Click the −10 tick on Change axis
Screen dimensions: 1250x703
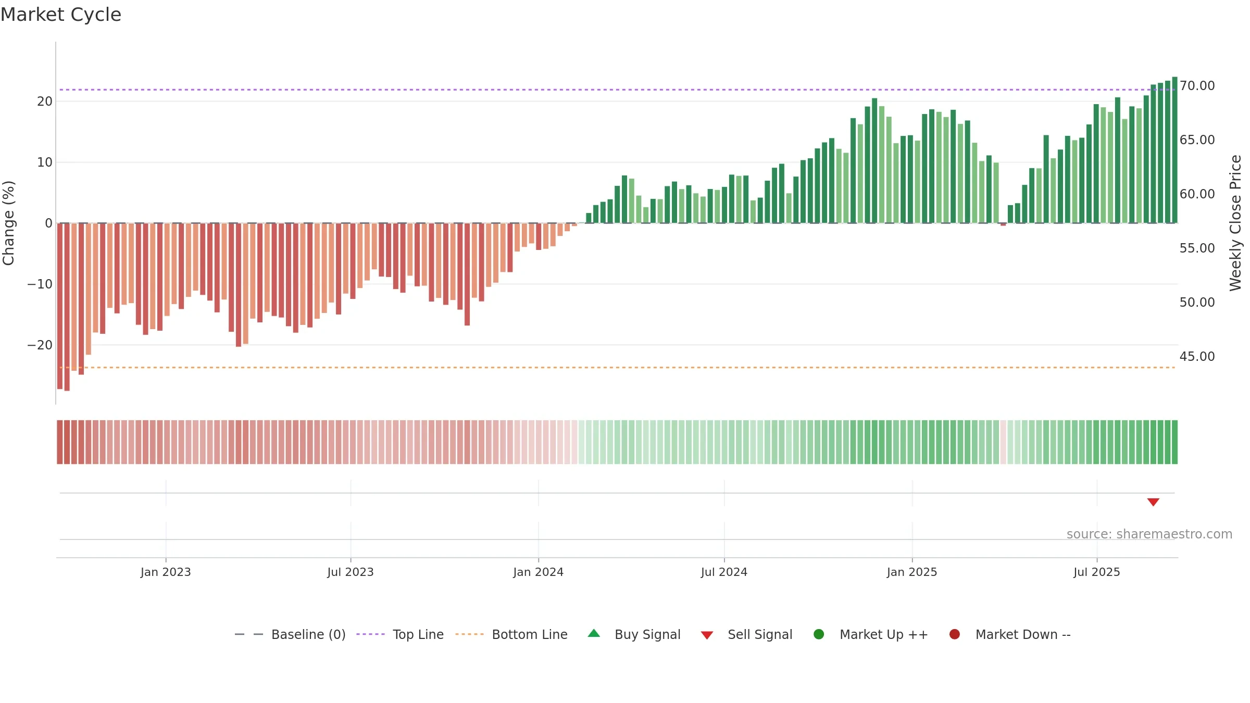(40, 284)
